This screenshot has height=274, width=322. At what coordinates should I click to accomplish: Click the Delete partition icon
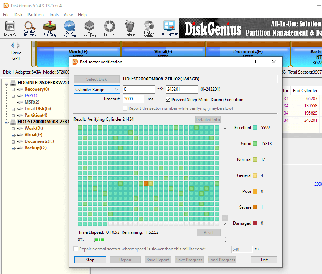point(129,28)
